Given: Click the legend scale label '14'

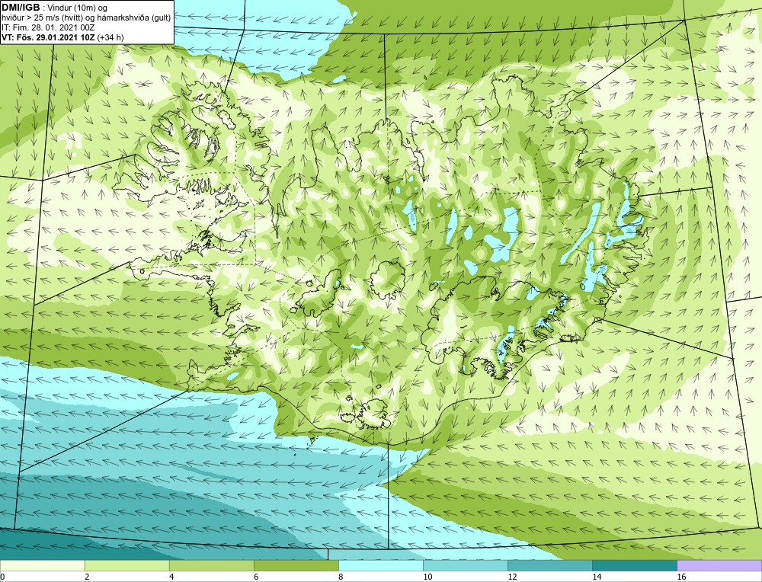Looking at the screenshot, I should [x=597, y=577].
